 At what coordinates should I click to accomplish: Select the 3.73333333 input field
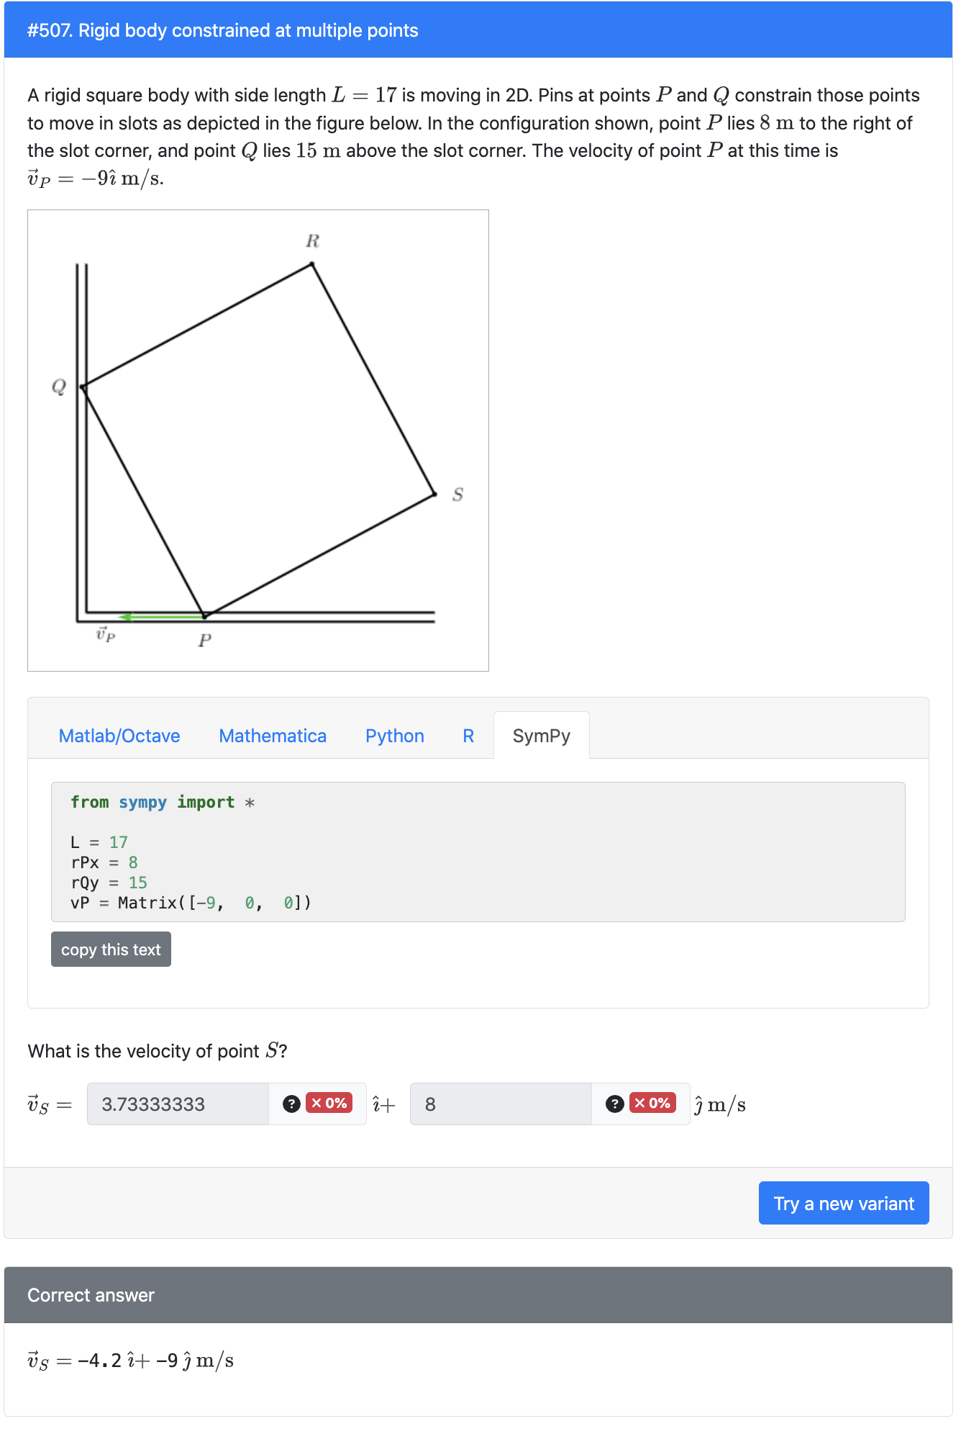(x=177, y=1103)
